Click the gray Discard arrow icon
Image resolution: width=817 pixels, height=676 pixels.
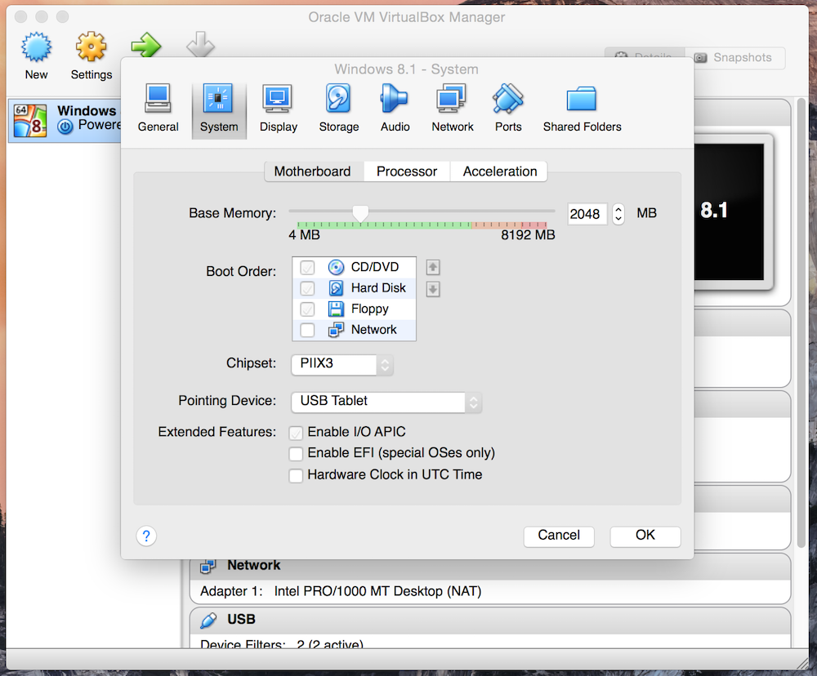[201, 45]
